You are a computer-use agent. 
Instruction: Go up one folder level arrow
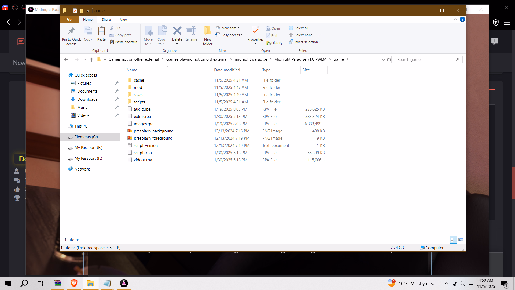(x=91, y=60)
